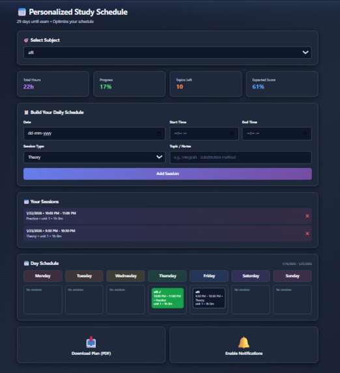
Task: Select the Friday day tab
Action: click(209, 276)
